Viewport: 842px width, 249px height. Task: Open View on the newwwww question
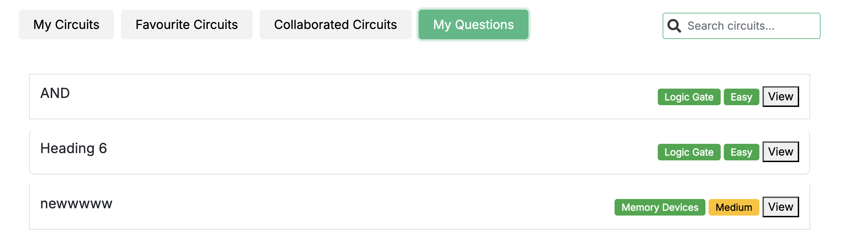(780, 207)
